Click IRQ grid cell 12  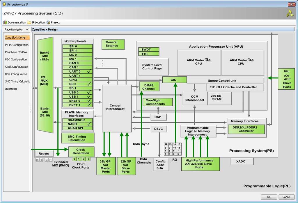pyautogui.click(x=166, y=144)
